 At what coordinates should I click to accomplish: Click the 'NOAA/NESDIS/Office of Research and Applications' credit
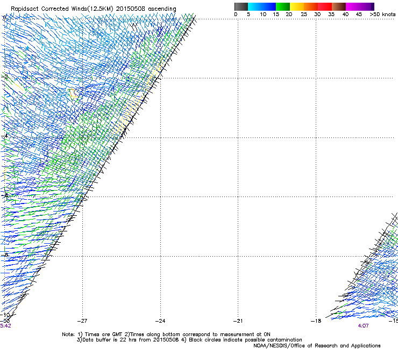(x=317, y=346)
